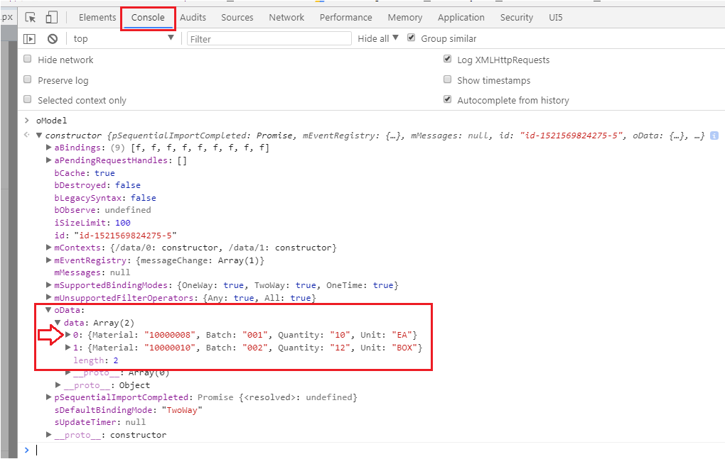
Task: Toggle the device toolbar icon
Action: tap(51, 18)
